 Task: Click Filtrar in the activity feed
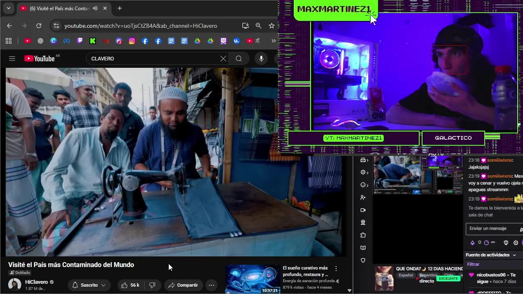(473, 265)
